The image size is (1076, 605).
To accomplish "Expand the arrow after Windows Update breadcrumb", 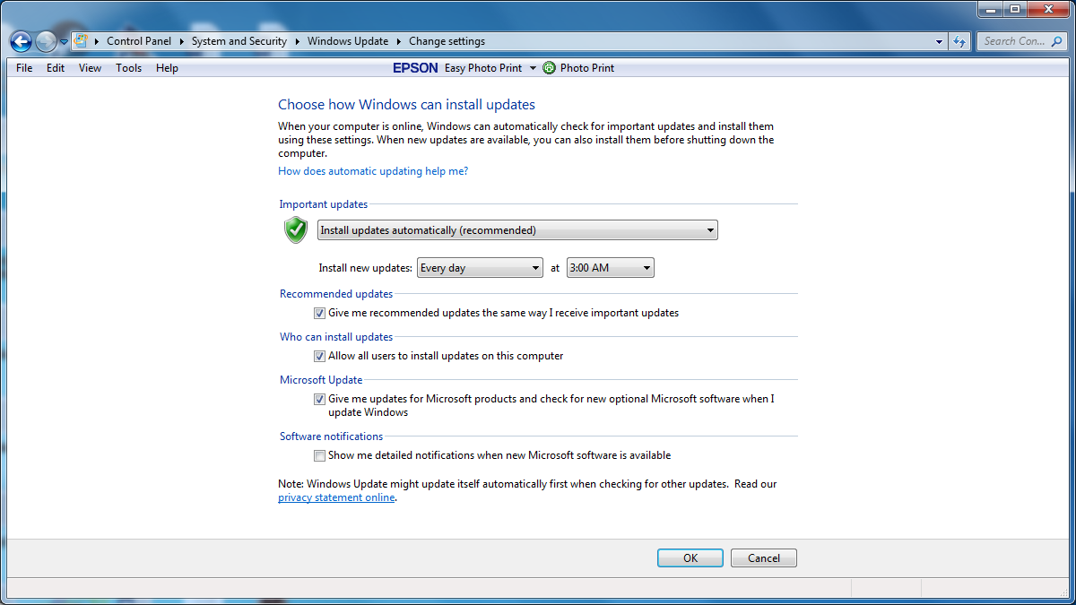I will (399, 41).
